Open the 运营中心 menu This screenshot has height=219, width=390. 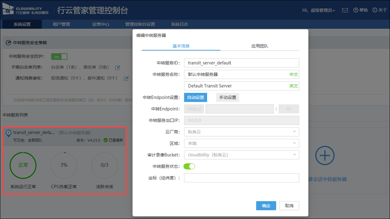click(x=101, y=24)
